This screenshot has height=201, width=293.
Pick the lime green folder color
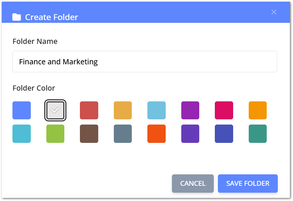55,134
